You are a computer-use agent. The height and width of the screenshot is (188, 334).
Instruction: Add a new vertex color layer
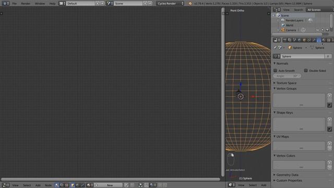pyautogui.click(x=329, y=163)
